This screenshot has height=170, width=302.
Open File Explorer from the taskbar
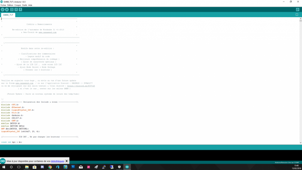click(x=27, y=167)
